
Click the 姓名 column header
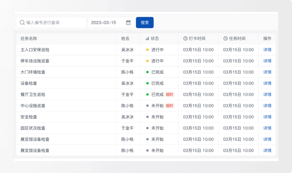pos(125,38)
